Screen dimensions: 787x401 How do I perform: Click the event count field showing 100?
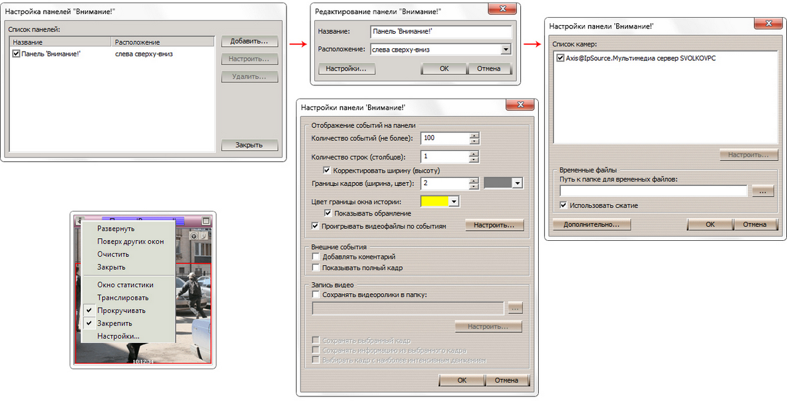(x=445, y=138)
